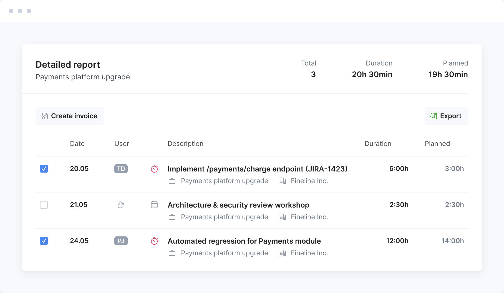Open the Implement /payments/charge endpoint entry

pyautogui.click(x=257, y=169)
